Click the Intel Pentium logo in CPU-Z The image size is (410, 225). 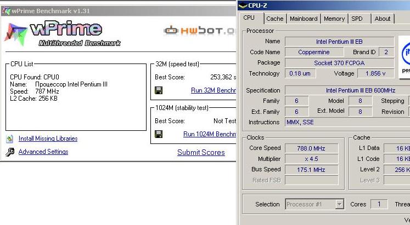(x=405, y=57)
